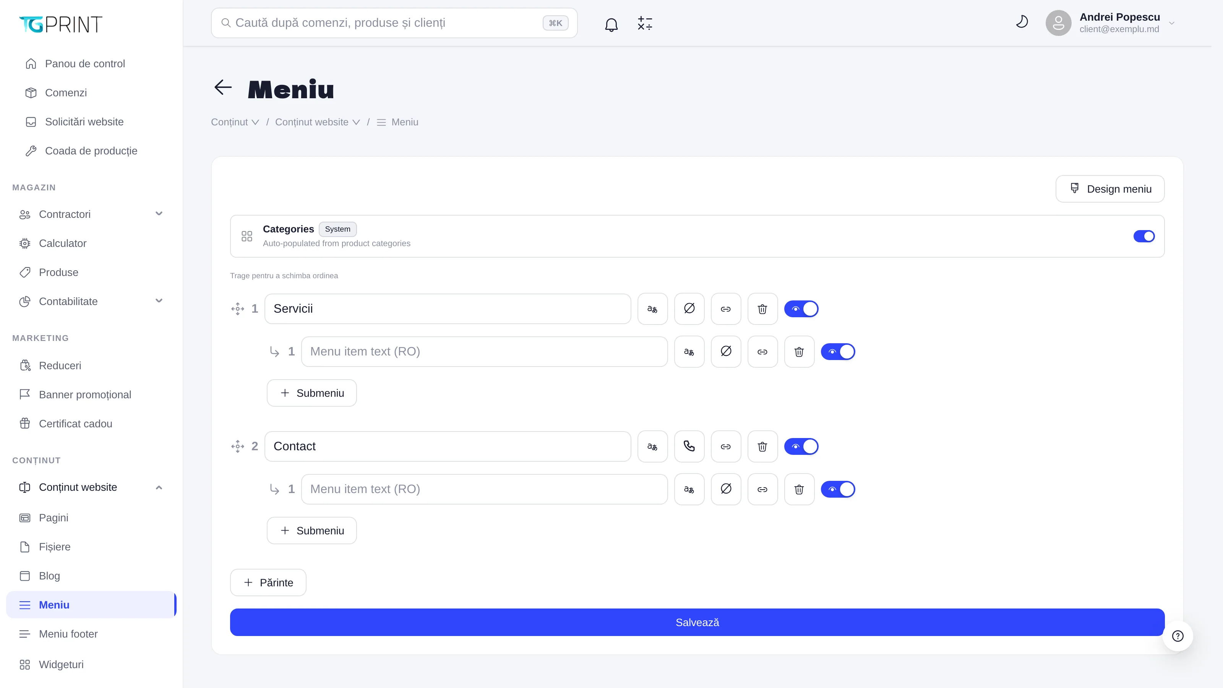Toggle visibility of Contact submenu item
1223x688 pixels.
(838, 489)
